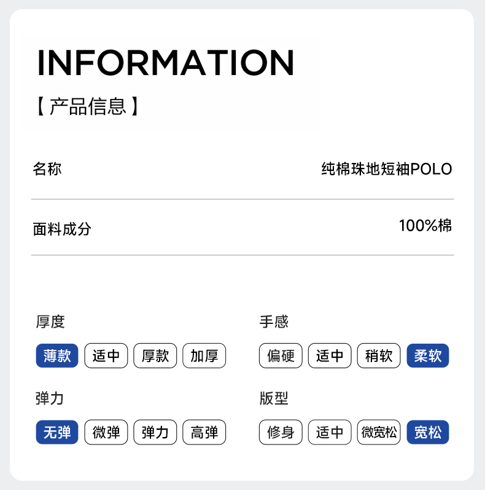Choose 适中 under 手感
The image size is (485, 490).
[x=330, y=356]
